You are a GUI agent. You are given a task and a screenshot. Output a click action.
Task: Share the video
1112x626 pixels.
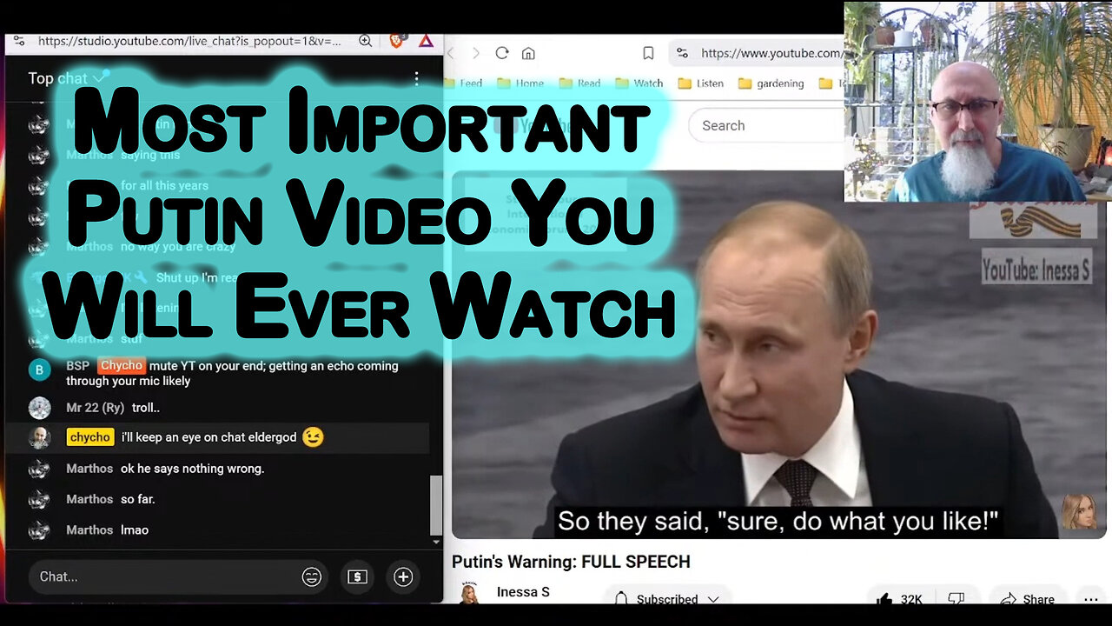tap(1027, 598)
